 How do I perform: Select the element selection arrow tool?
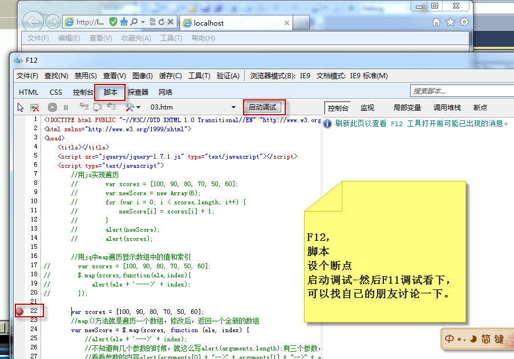pyautogui.click(x=19, y=107)
